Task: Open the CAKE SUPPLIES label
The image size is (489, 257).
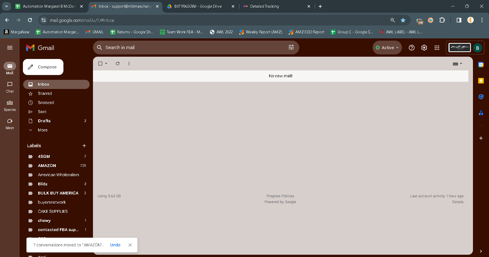Action: [56, 211]
